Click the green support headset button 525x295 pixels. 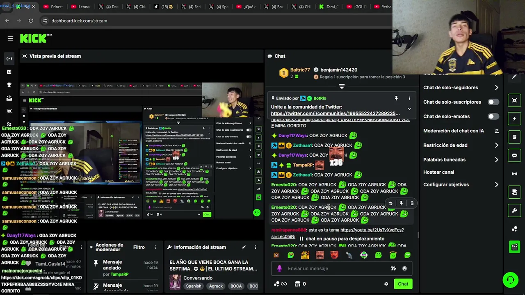(x=511, y=280)
